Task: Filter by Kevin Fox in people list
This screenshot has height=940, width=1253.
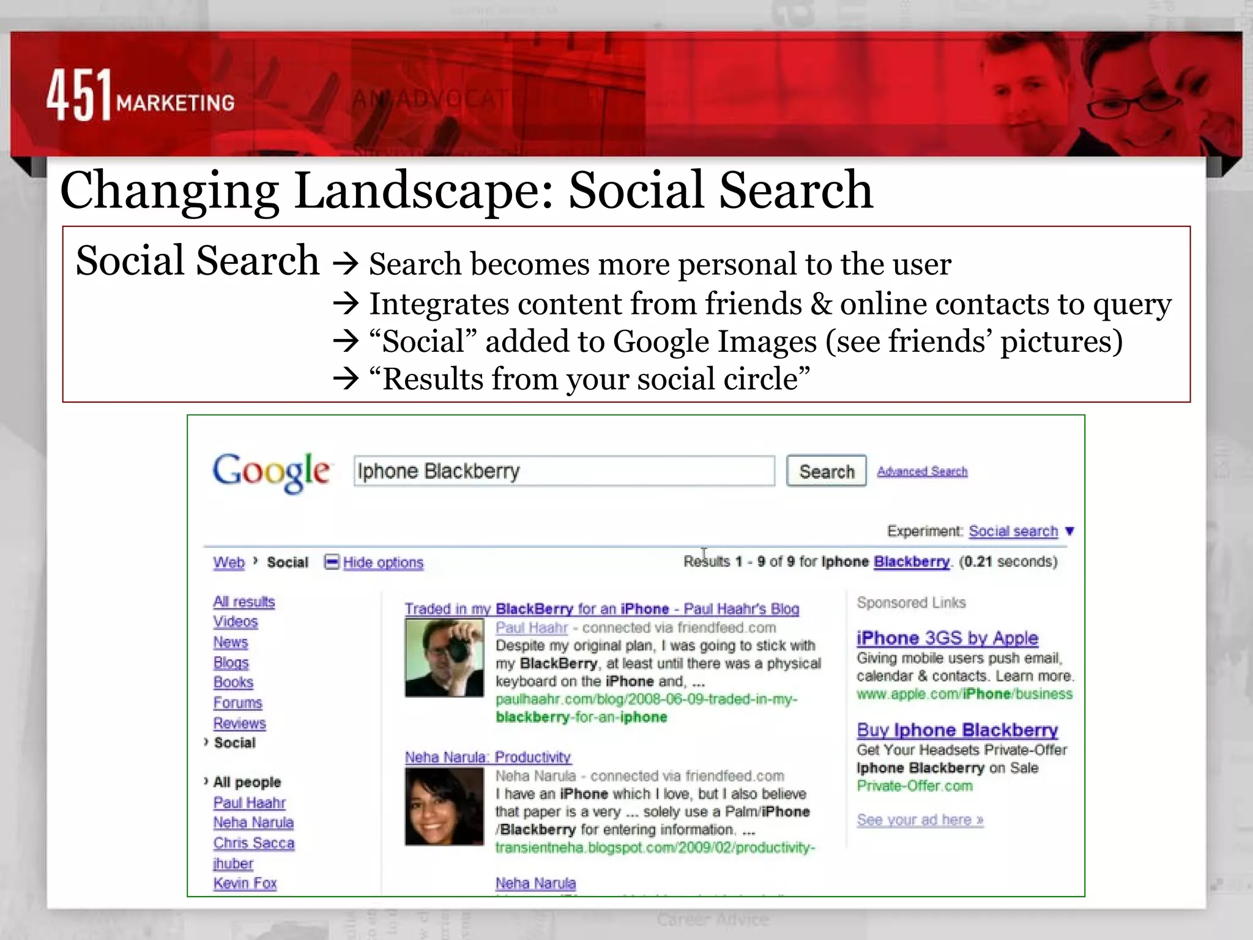Action: pos(245,883)
